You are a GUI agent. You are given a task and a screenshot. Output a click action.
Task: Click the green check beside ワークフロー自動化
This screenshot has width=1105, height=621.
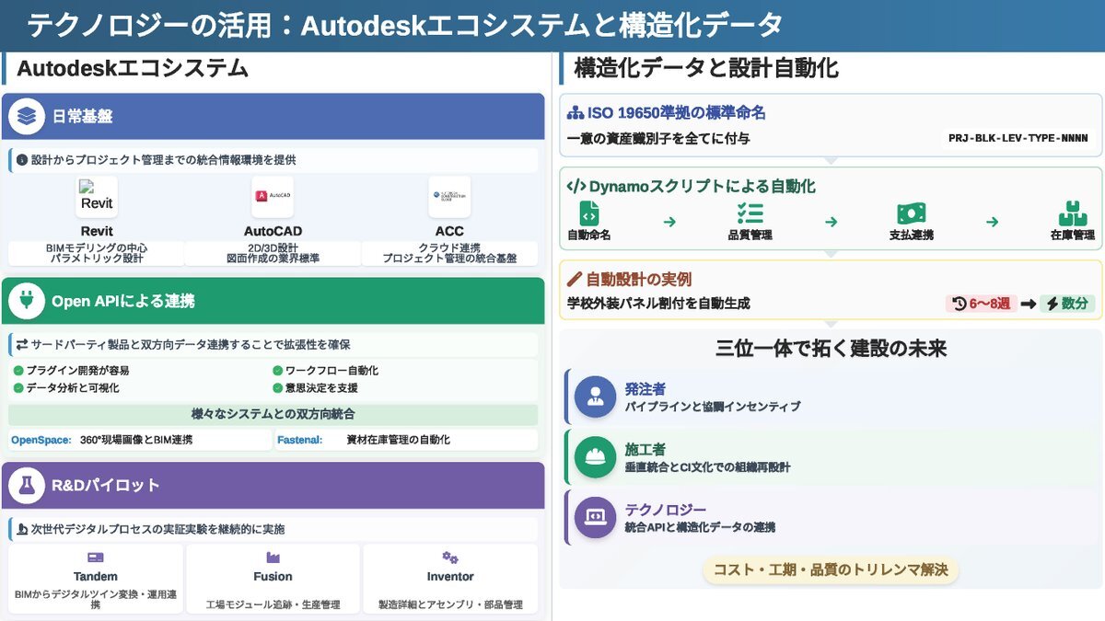(277, 371)
